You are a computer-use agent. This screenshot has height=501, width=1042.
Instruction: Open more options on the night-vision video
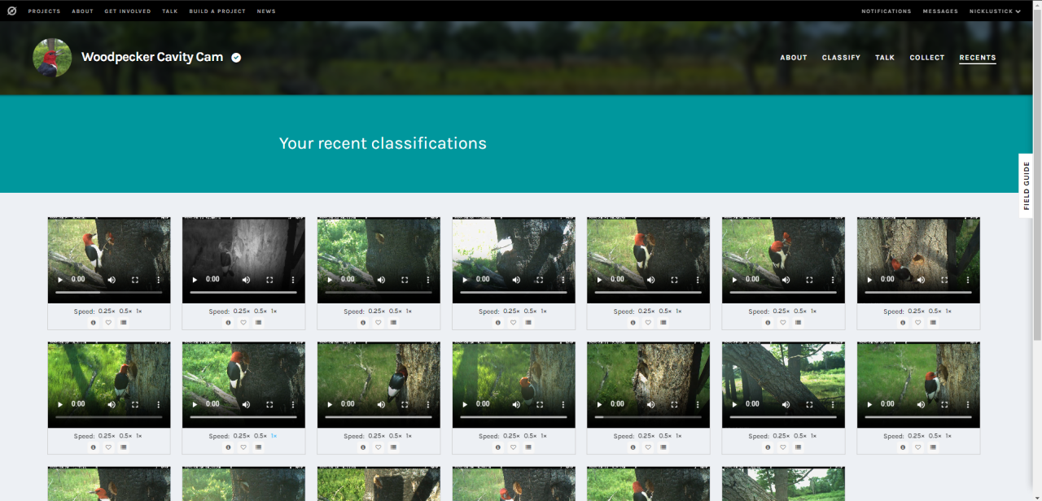(293, 279)
